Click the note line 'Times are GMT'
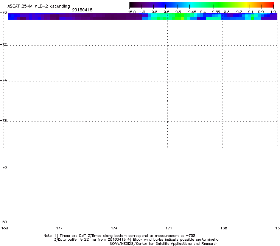 (120, 236)
